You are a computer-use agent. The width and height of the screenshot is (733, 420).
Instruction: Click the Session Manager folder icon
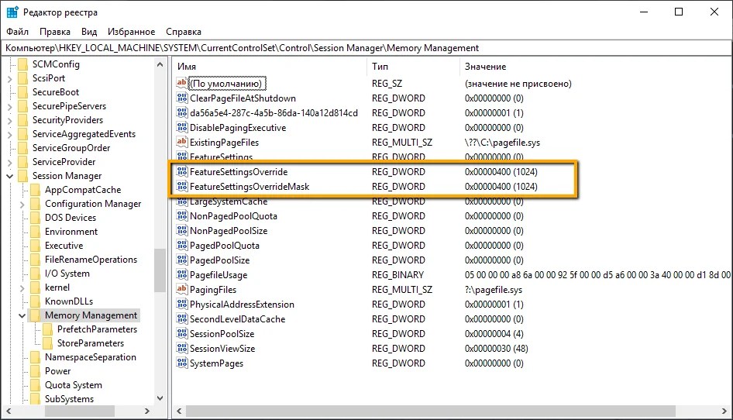coord(23,176)
